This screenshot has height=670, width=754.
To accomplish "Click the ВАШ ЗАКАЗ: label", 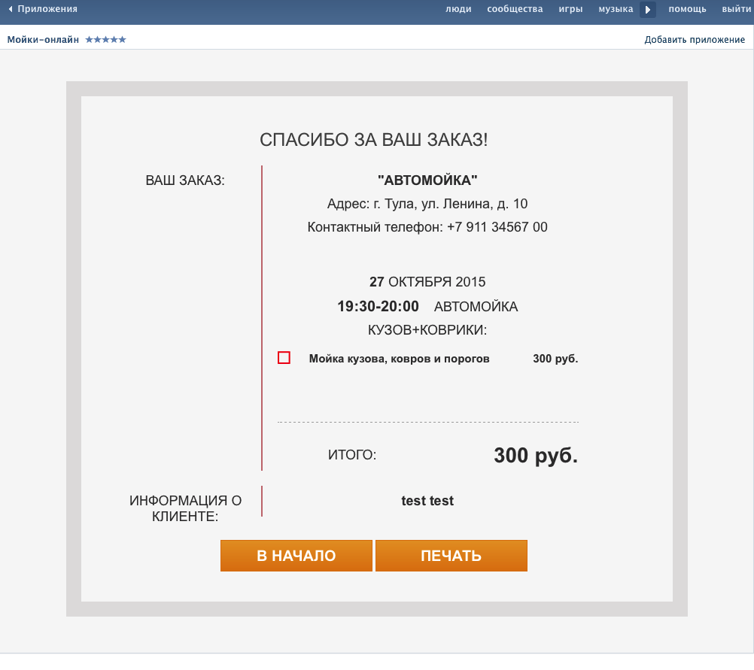I will point(185,180).
